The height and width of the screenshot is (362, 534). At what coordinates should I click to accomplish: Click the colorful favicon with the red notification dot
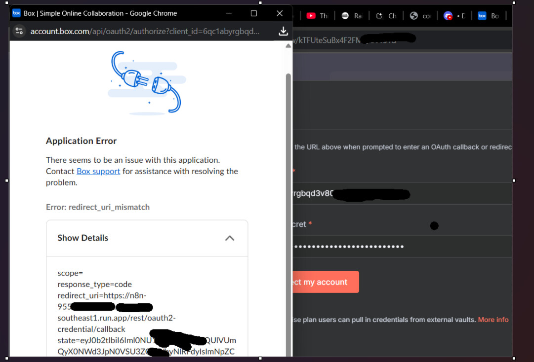tap(448, 15)
